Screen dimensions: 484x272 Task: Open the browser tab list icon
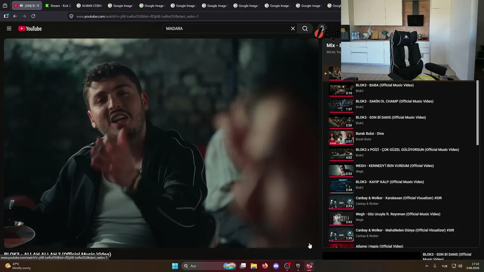click(x=5, y=6)
